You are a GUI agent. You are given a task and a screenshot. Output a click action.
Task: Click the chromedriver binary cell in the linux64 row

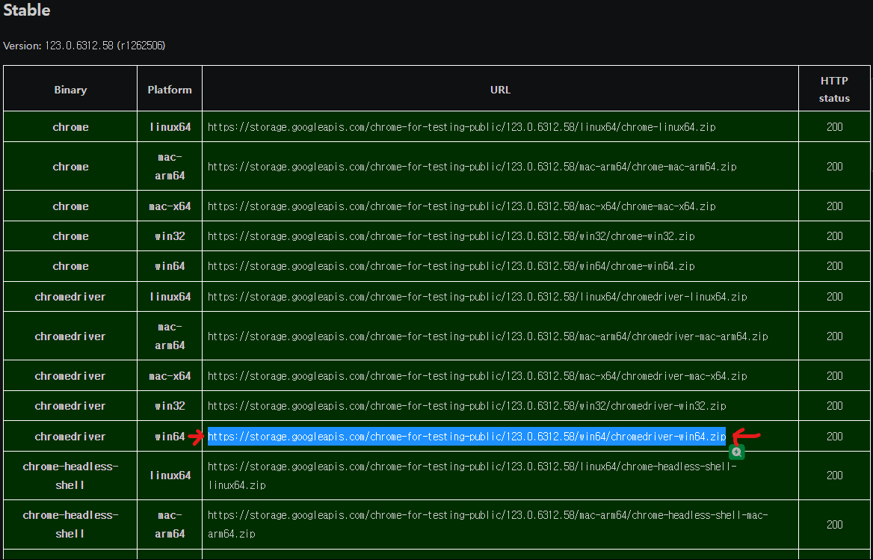(x=70, y=297)
